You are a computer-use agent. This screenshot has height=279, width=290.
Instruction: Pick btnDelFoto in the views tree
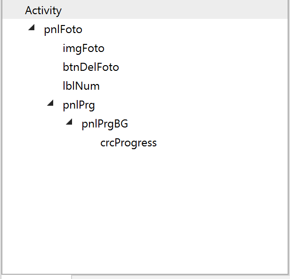(91, 68)
